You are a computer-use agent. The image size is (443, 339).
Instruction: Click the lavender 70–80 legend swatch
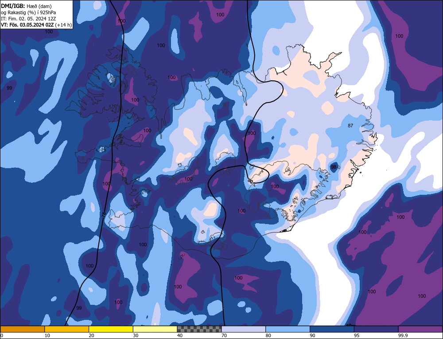tap(244, 329)
